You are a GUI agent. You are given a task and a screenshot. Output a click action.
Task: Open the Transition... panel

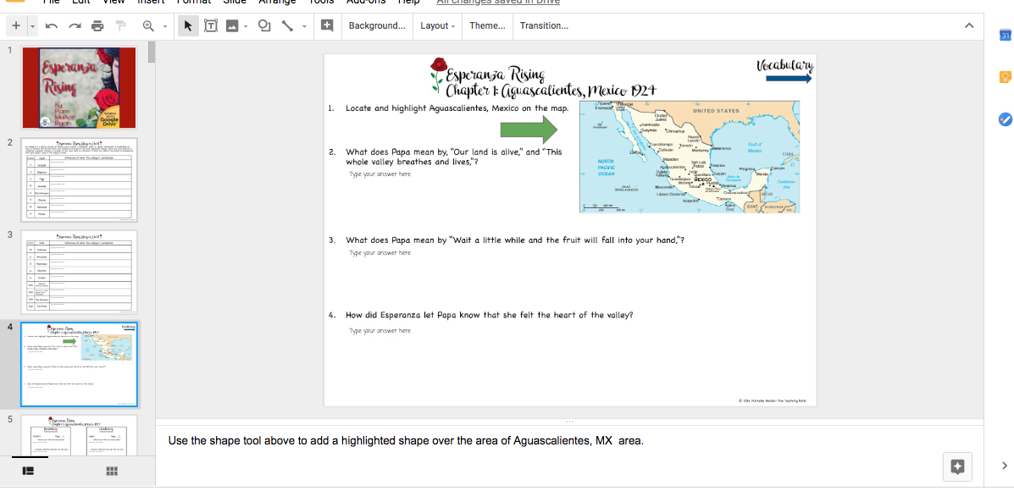pos(544,26)
